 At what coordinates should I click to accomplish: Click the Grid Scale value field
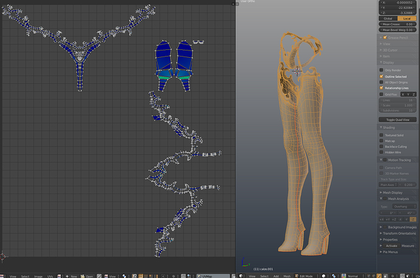pyautogui.click(x=397, y=105)
